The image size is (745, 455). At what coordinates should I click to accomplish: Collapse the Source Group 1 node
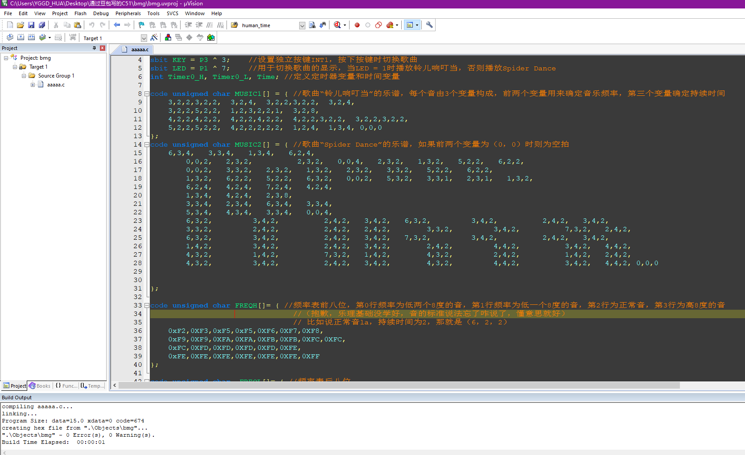coord(24,76)
